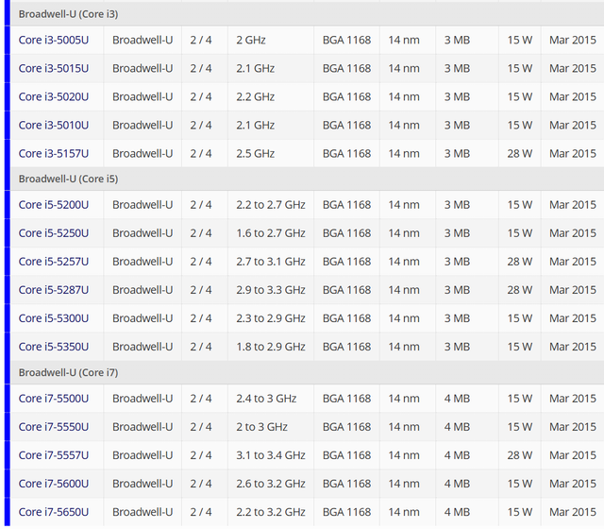The width and height of the screenshot is (604, 529).
Task: Click the 2.7 to 3.1 GHz clock cell
Action: click(271, 262)
